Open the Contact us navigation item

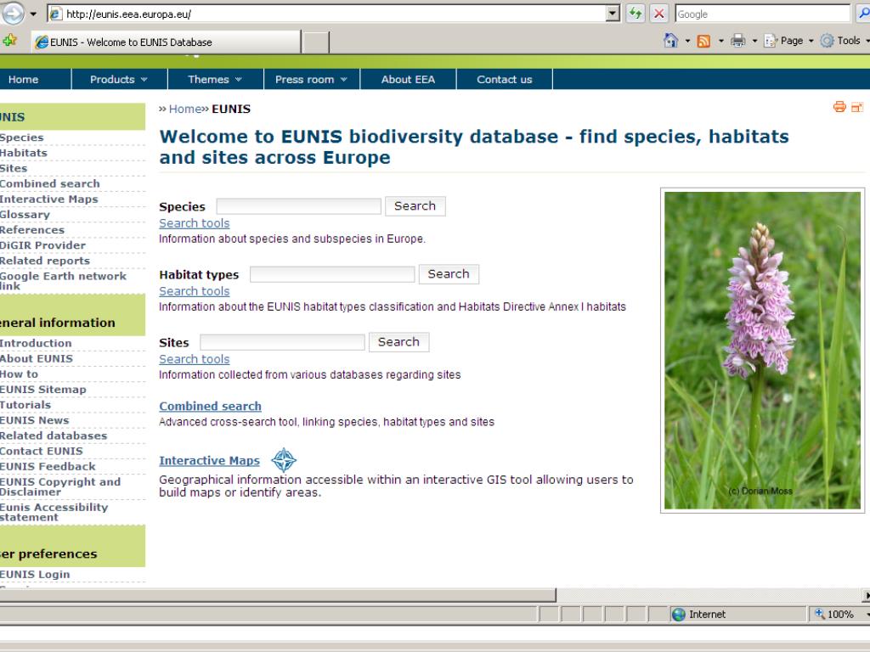tap(505, 79)
